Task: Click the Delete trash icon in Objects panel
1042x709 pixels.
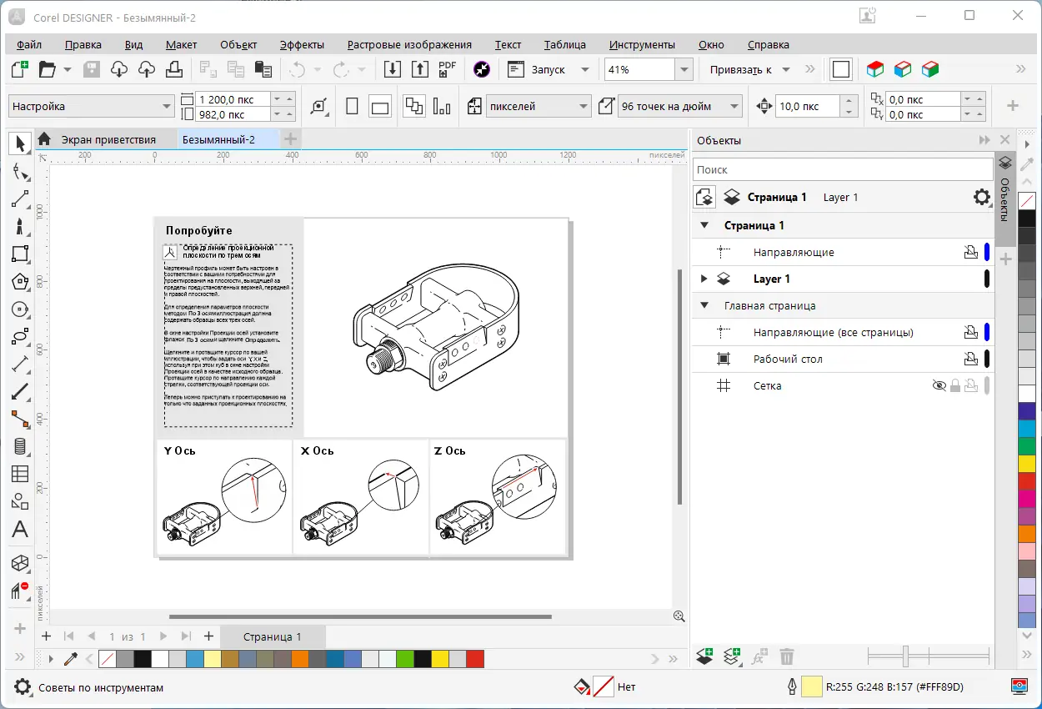Action: [786, 657]
